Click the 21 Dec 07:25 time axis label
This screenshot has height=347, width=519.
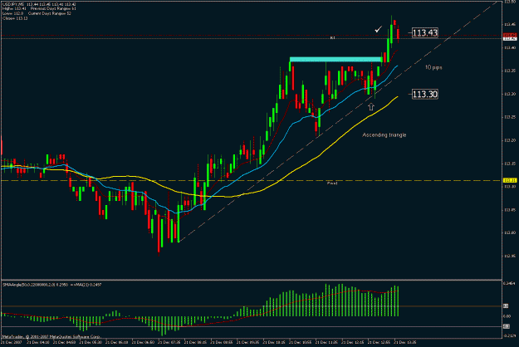169,342
